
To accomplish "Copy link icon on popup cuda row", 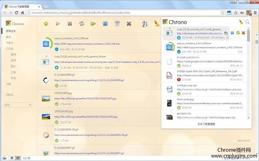I will pos(226,33).
